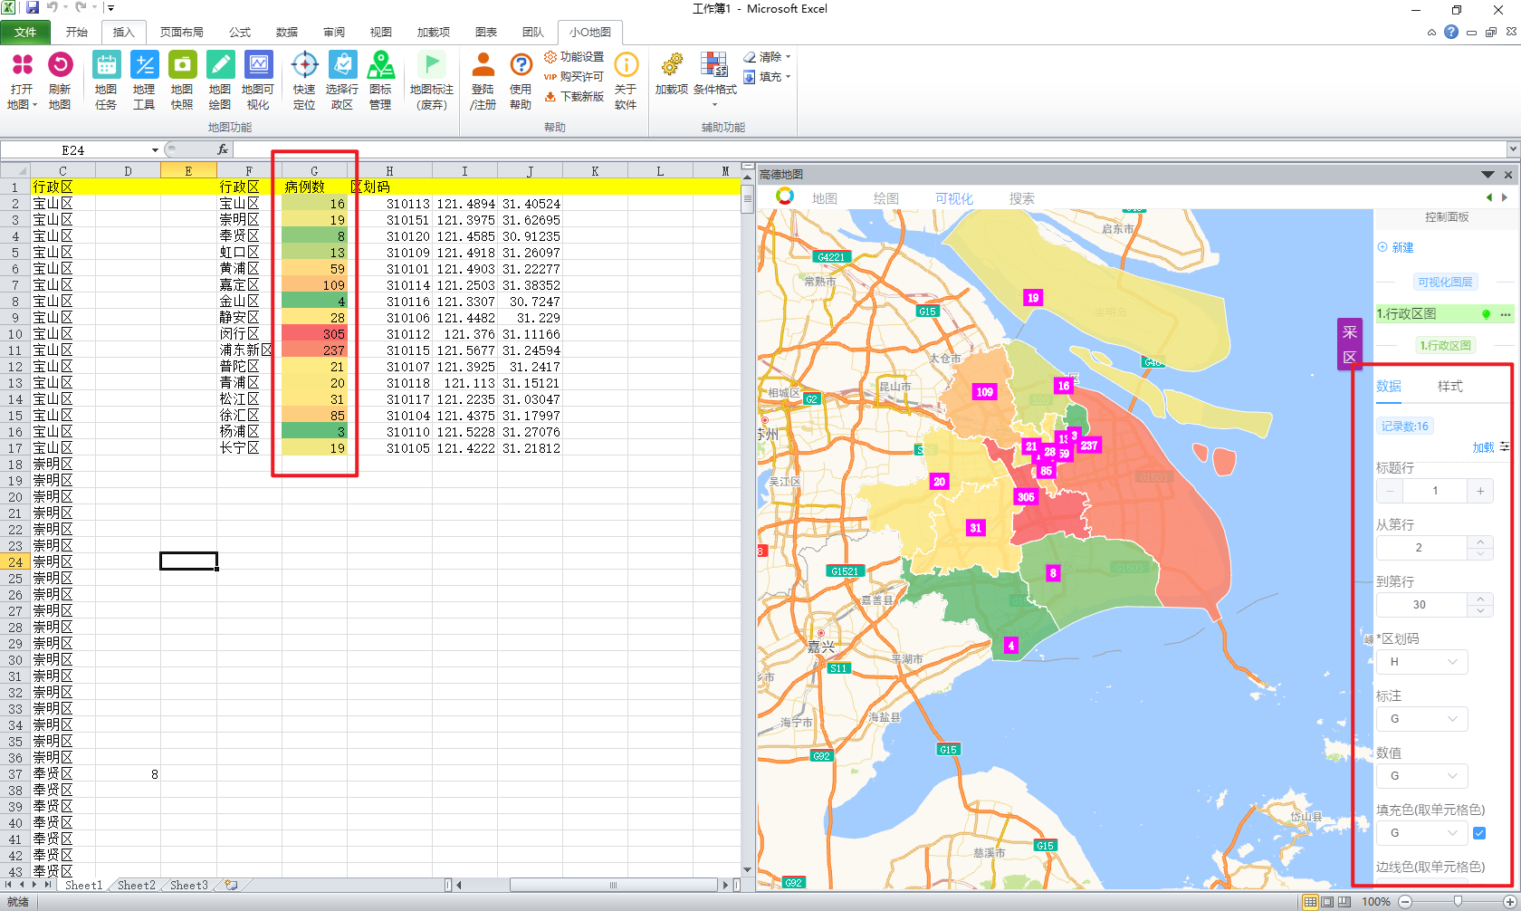Expand the 区划码 column dropdown
This screenshot has width=1521, height=911.
[1422, 662]
